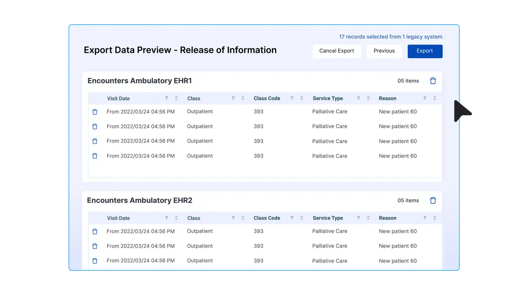Sort EHR2 table by Reason

coord(435,218)
